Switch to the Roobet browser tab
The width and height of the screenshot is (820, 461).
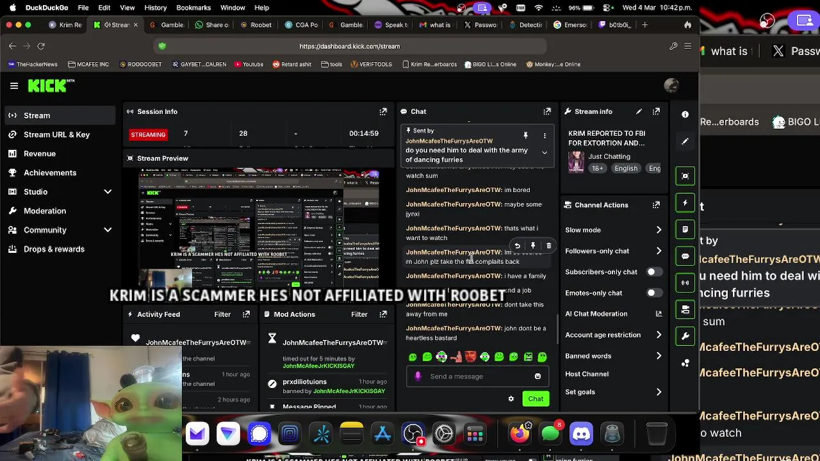(x=256, y=25)
